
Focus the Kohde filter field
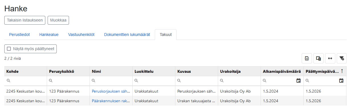[26, 81]
